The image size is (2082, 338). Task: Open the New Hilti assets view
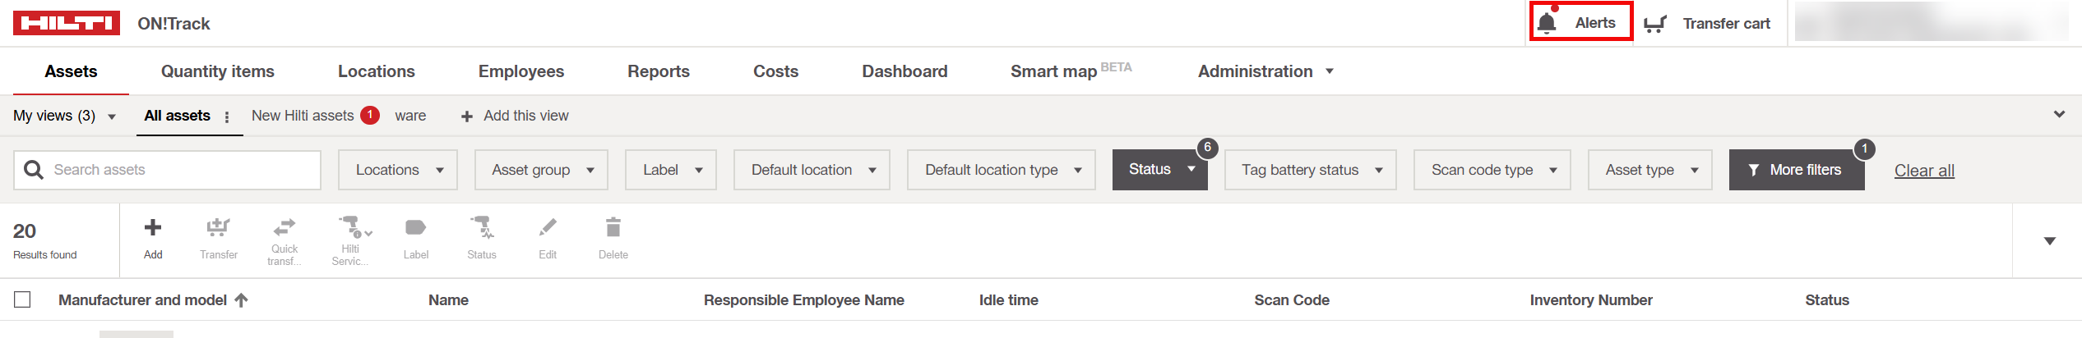pos(303,116)
